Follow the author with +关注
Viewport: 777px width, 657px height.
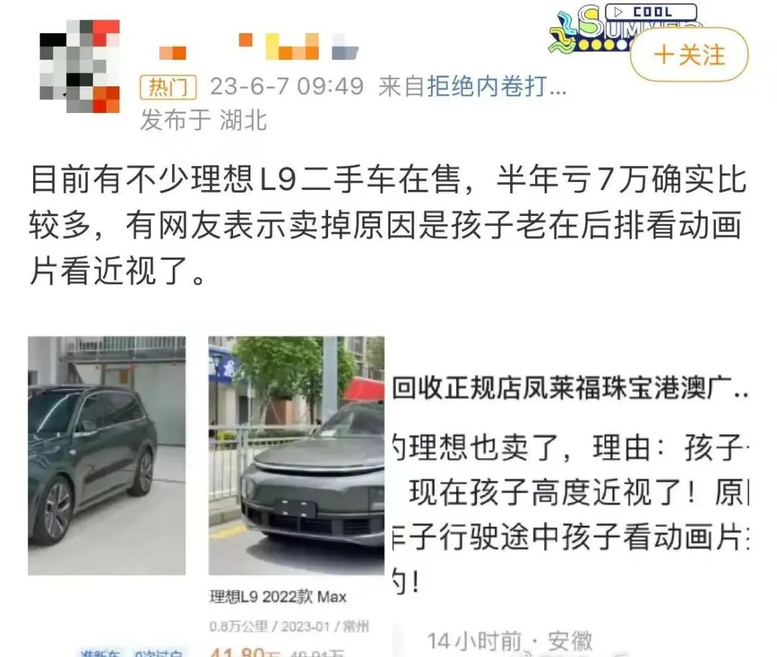tap(689, 55)
